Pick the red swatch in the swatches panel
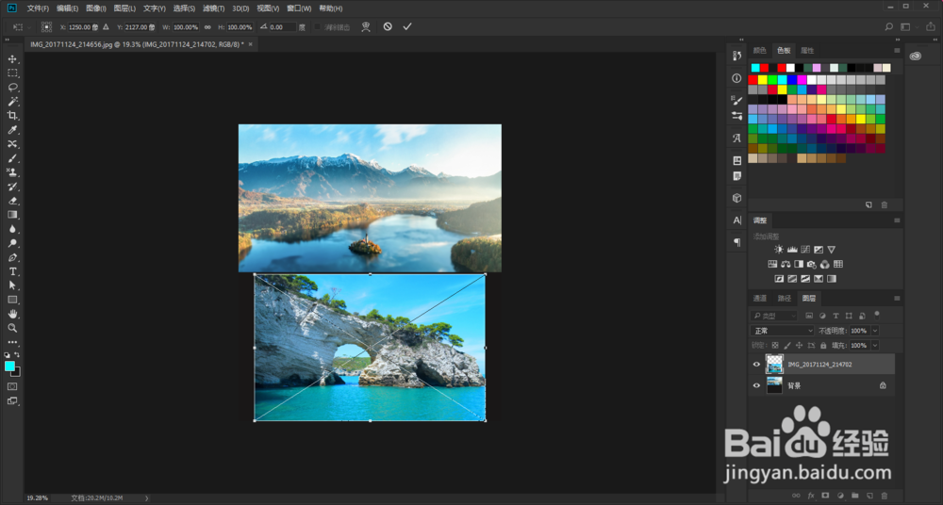This screenshot has width=943, height=505. point(753,79)
